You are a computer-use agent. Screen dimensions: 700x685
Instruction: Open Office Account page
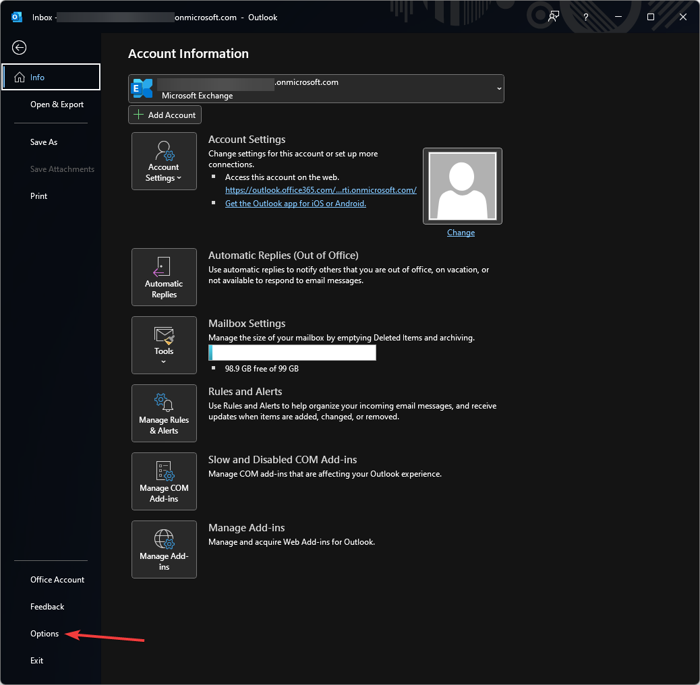pos(57,580)
